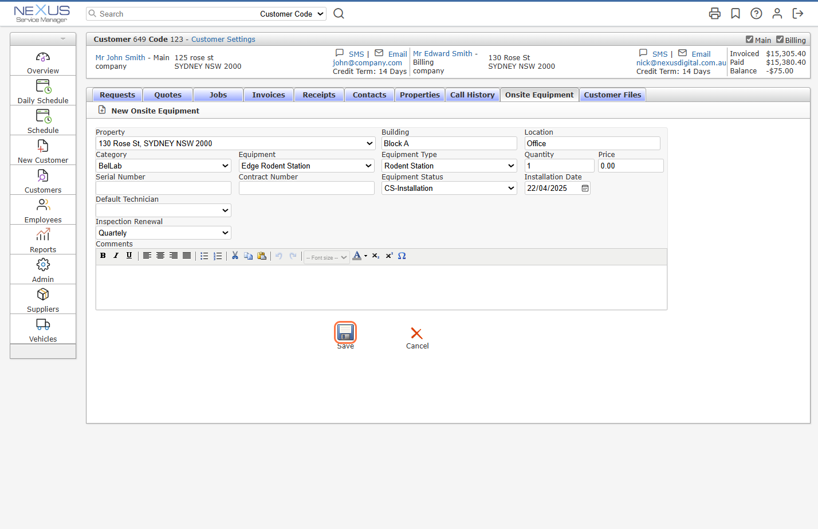This screenshot has width=818, height=529.
Task: Switch to the Invoices tab
Action: [x=269, y=95]
